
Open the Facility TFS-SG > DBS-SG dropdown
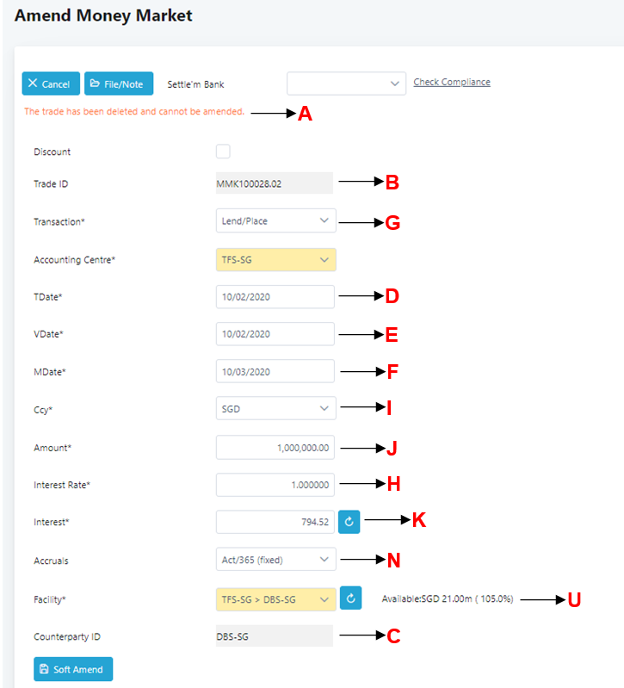[275, 599]
